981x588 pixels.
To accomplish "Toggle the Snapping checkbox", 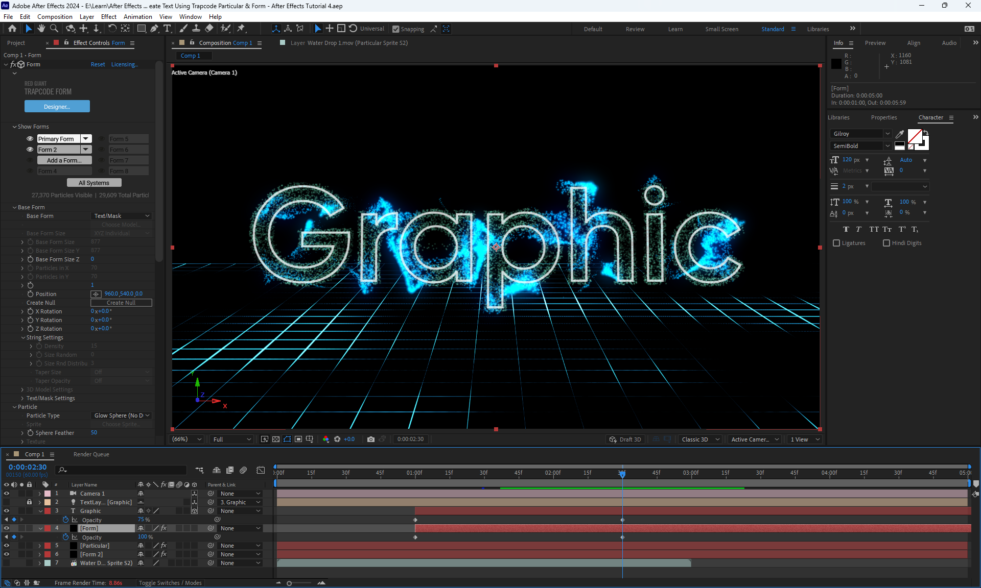I will click(396, 29).
